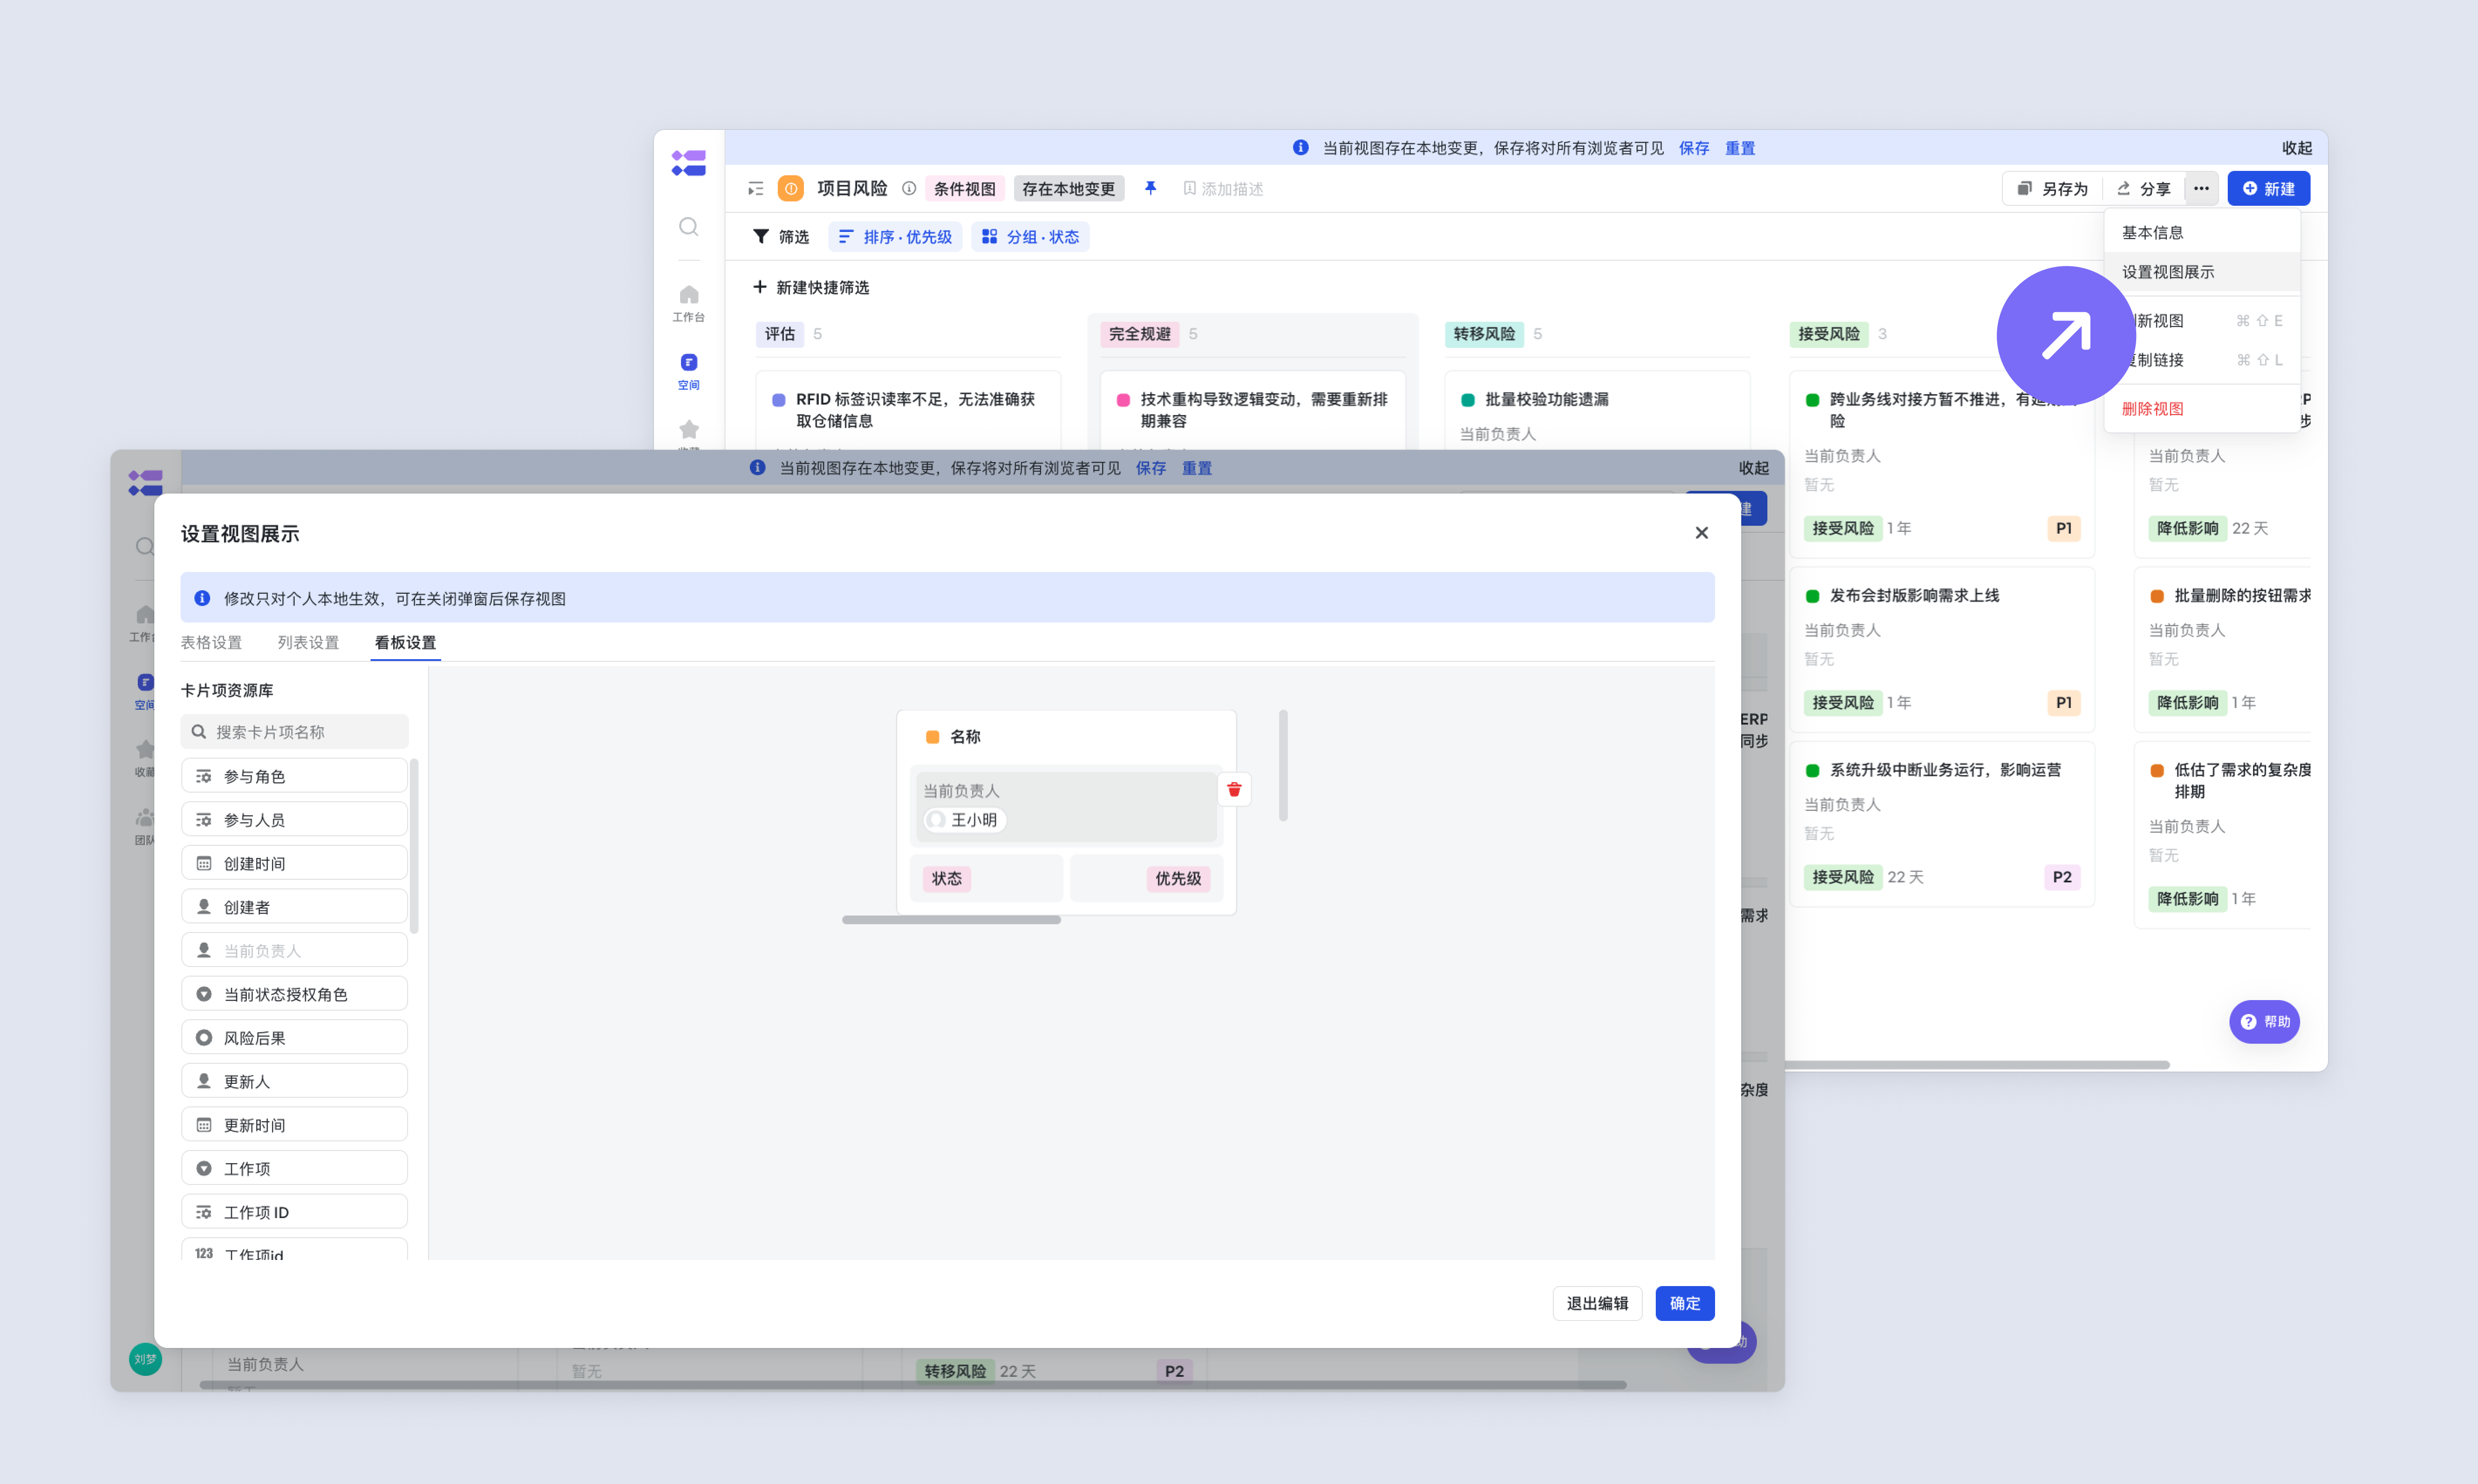Close the 设置视图展示 dialog
Screen dimensions: 2478x1484
1702,533
